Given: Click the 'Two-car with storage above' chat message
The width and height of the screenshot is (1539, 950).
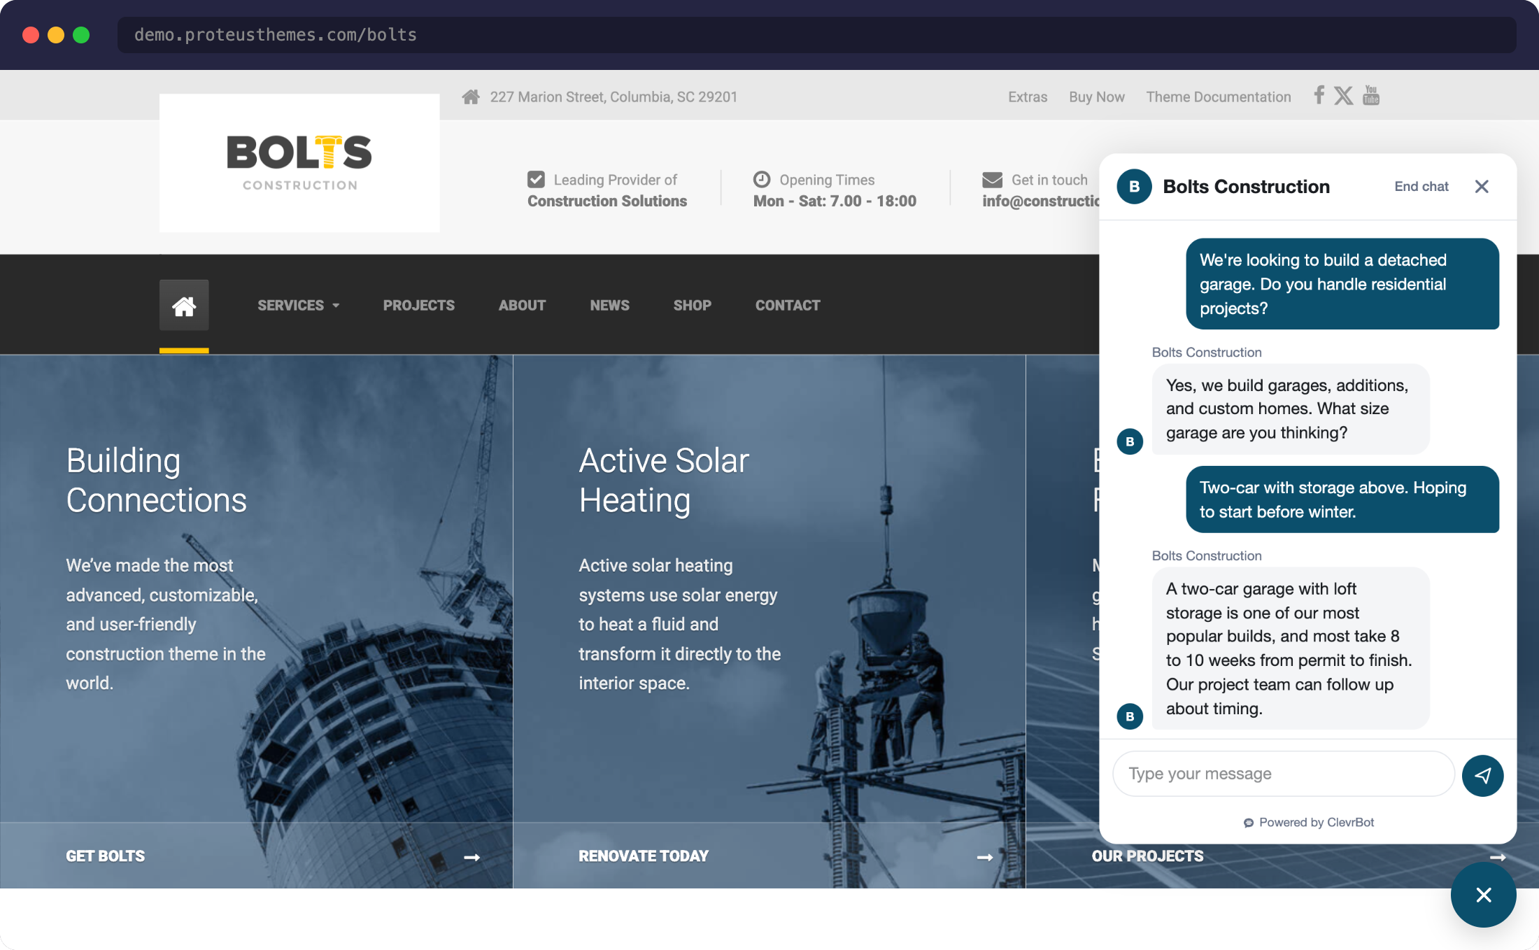Looking at the screenshot, I should point(1342,499).
